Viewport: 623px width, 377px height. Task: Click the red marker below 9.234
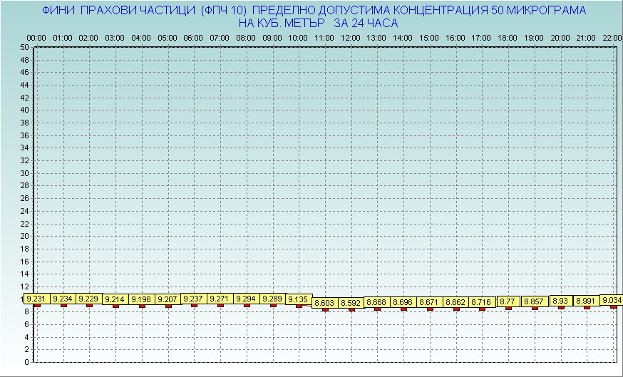click(63, 306)
